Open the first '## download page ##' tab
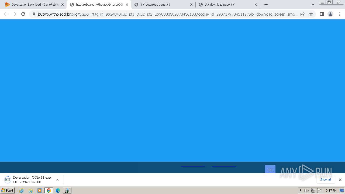This screenshot has height=194, width=345. click(x=163, y=5)
